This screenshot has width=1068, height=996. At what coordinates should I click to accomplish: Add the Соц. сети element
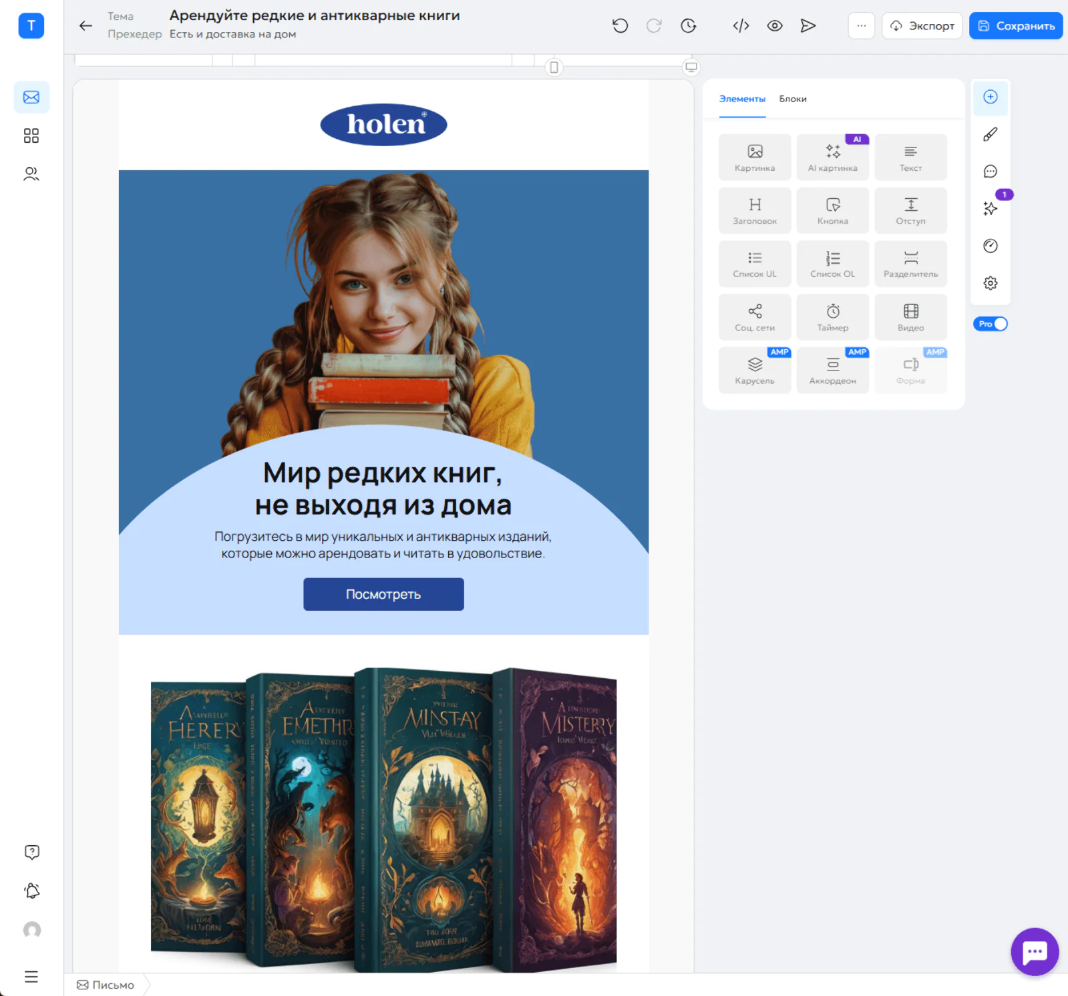coord(755,318)
